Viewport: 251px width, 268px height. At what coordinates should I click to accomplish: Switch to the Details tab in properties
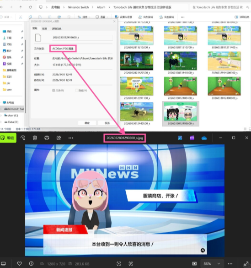[x=56, y=28]
